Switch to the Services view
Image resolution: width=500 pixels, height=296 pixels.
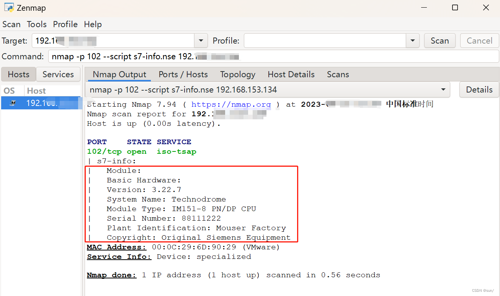click(x=58, y=74)
